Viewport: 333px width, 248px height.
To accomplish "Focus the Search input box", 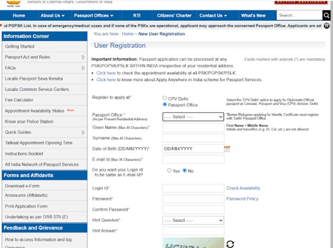I will click(x=299, y=15).
